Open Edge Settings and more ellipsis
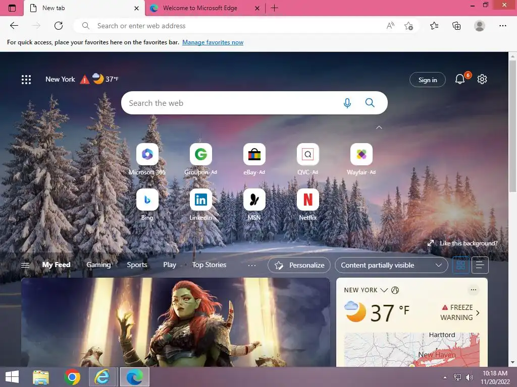This screenshot has height=387, width=517. (x=502, y=26)
